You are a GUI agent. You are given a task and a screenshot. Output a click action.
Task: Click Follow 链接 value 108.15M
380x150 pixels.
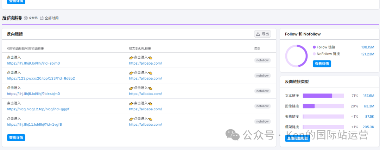368,47
